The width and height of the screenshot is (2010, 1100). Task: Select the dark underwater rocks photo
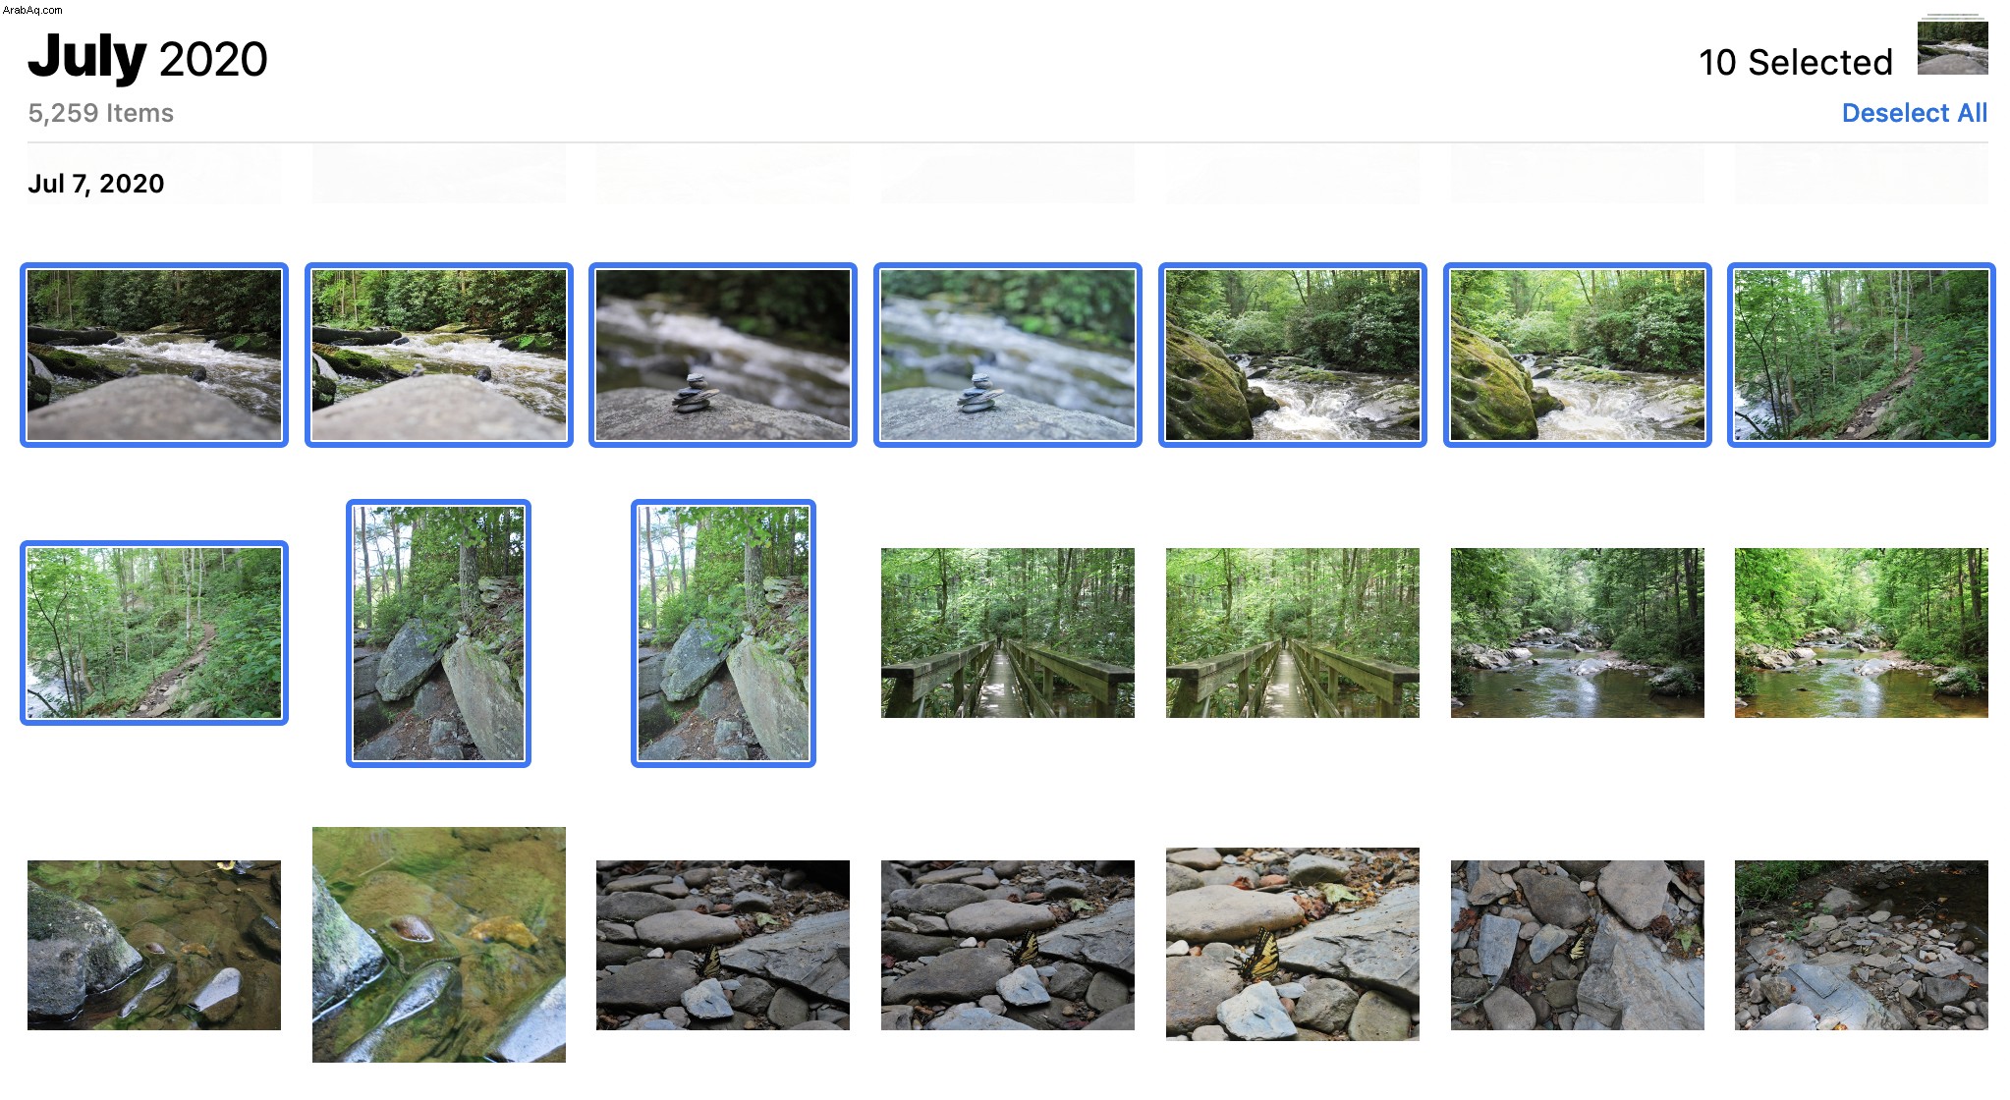coord(154,945)
